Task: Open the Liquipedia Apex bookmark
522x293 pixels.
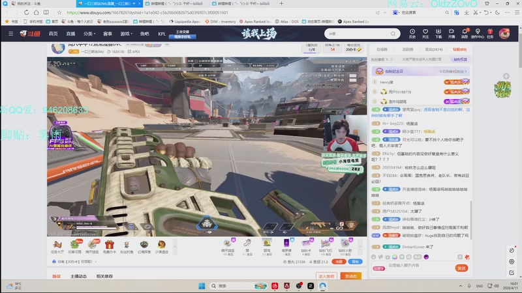Action: 185,21
